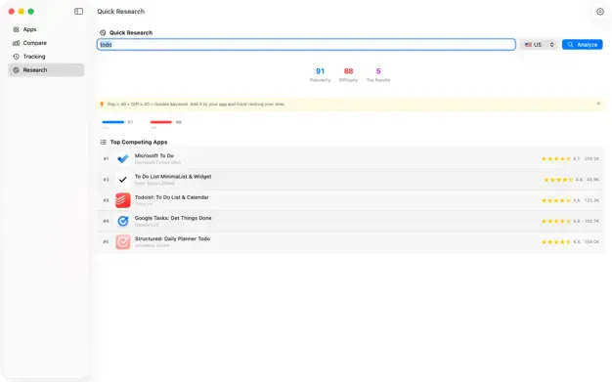Click the lightbulb tip icon
The height and width of the screenshot is (382, 612).
pyautogui.click(x=102, y=105)
